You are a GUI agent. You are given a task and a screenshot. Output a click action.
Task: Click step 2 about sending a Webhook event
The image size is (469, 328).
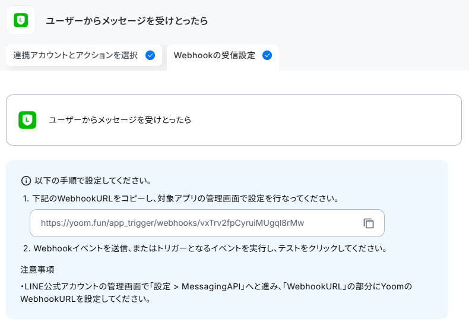pyautogui.click(x=205, y=248)
